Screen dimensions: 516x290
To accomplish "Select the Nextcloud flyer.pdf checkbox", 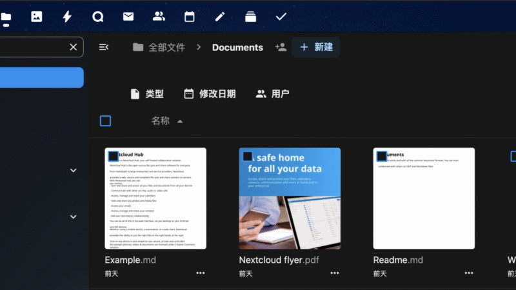I will tap(248, 156).
